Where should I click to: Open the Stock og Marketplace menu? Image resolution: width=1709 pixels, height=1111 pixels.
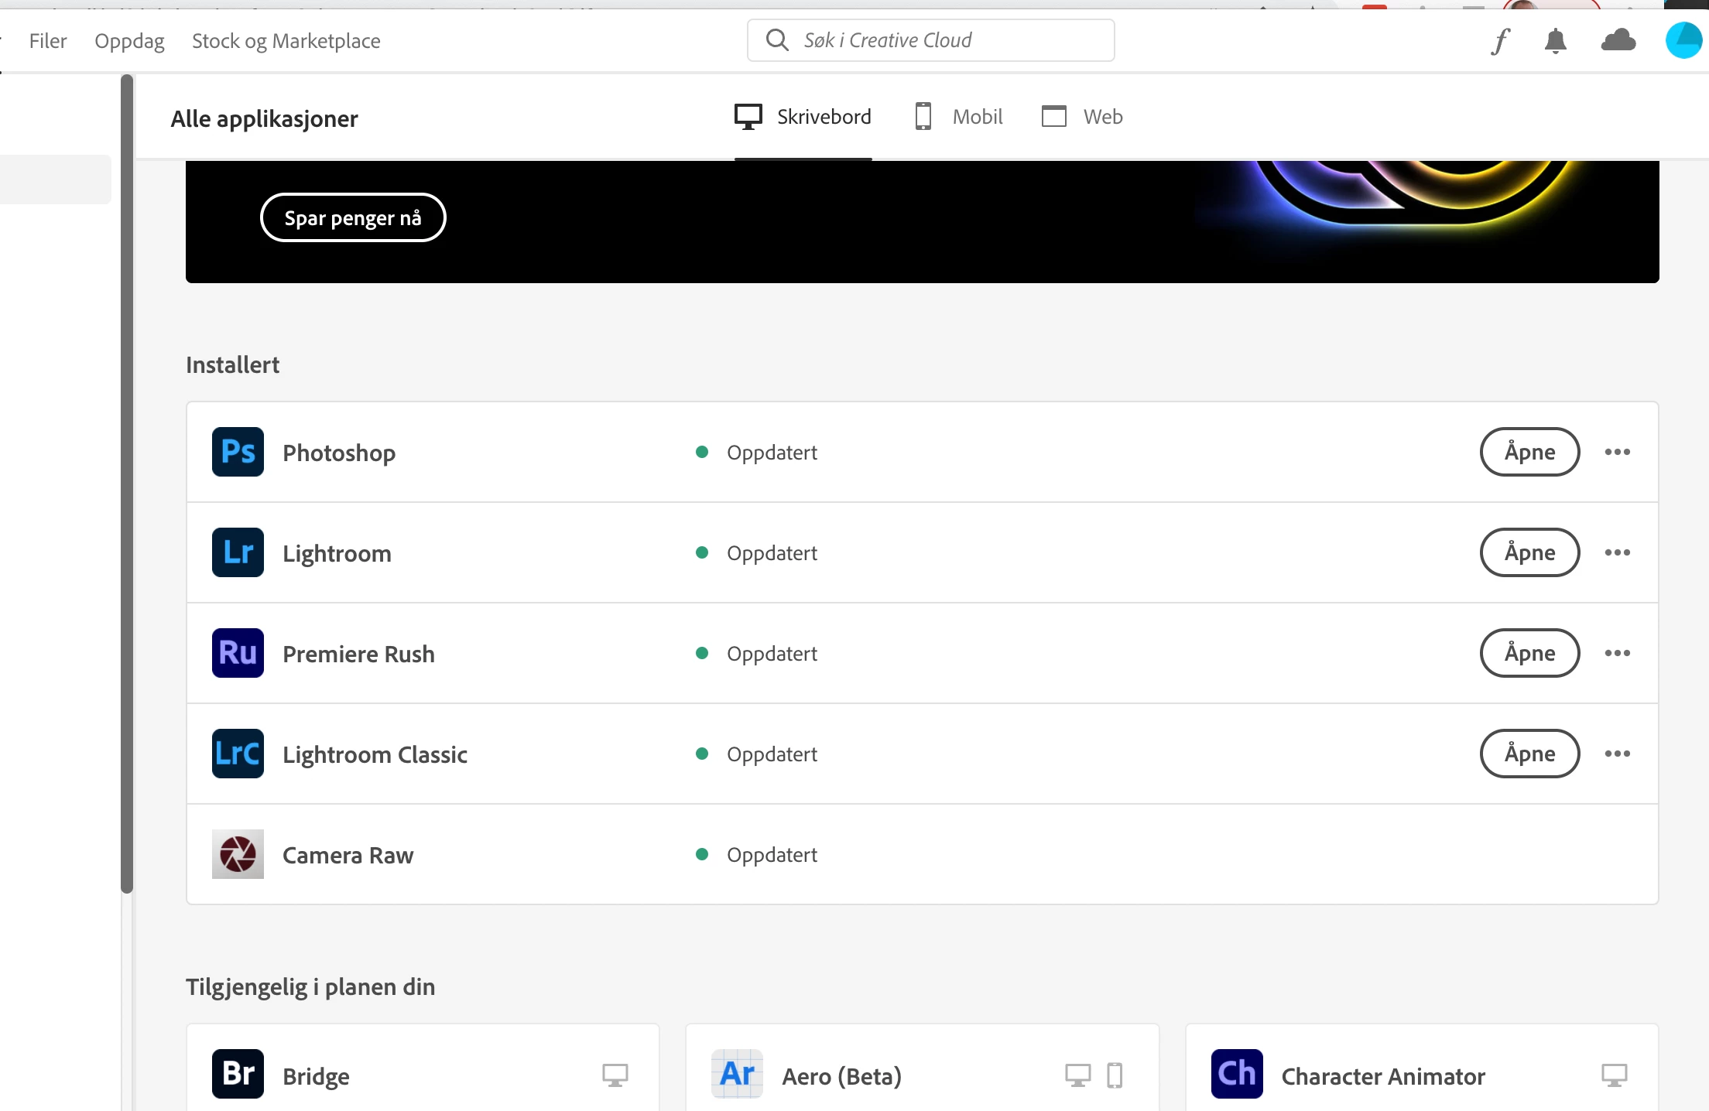click(286, 41)
